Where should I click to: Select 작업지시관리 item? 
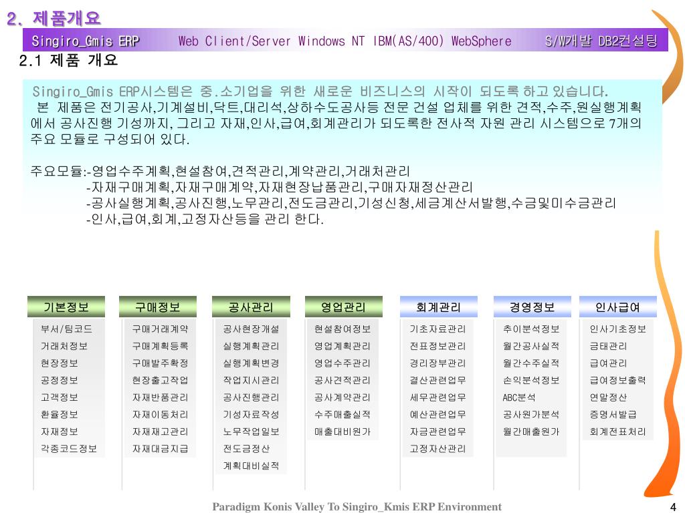point(252,380)
